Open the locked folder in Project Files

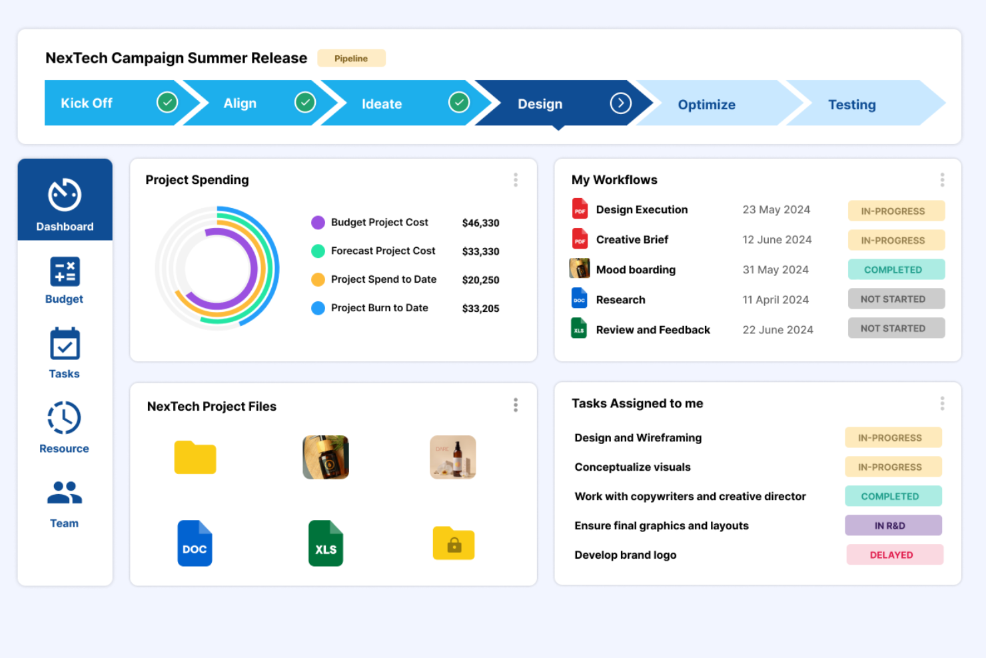(x=453, y=543)
